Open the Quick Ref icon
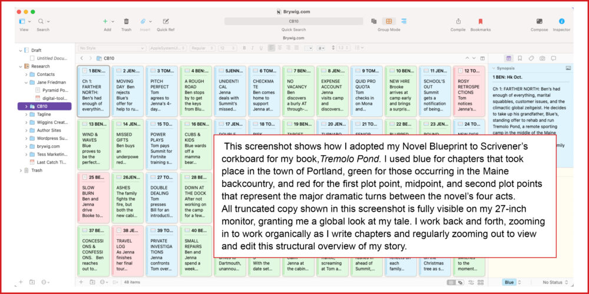This screenshot has height=294, width=589. point(166,21)
